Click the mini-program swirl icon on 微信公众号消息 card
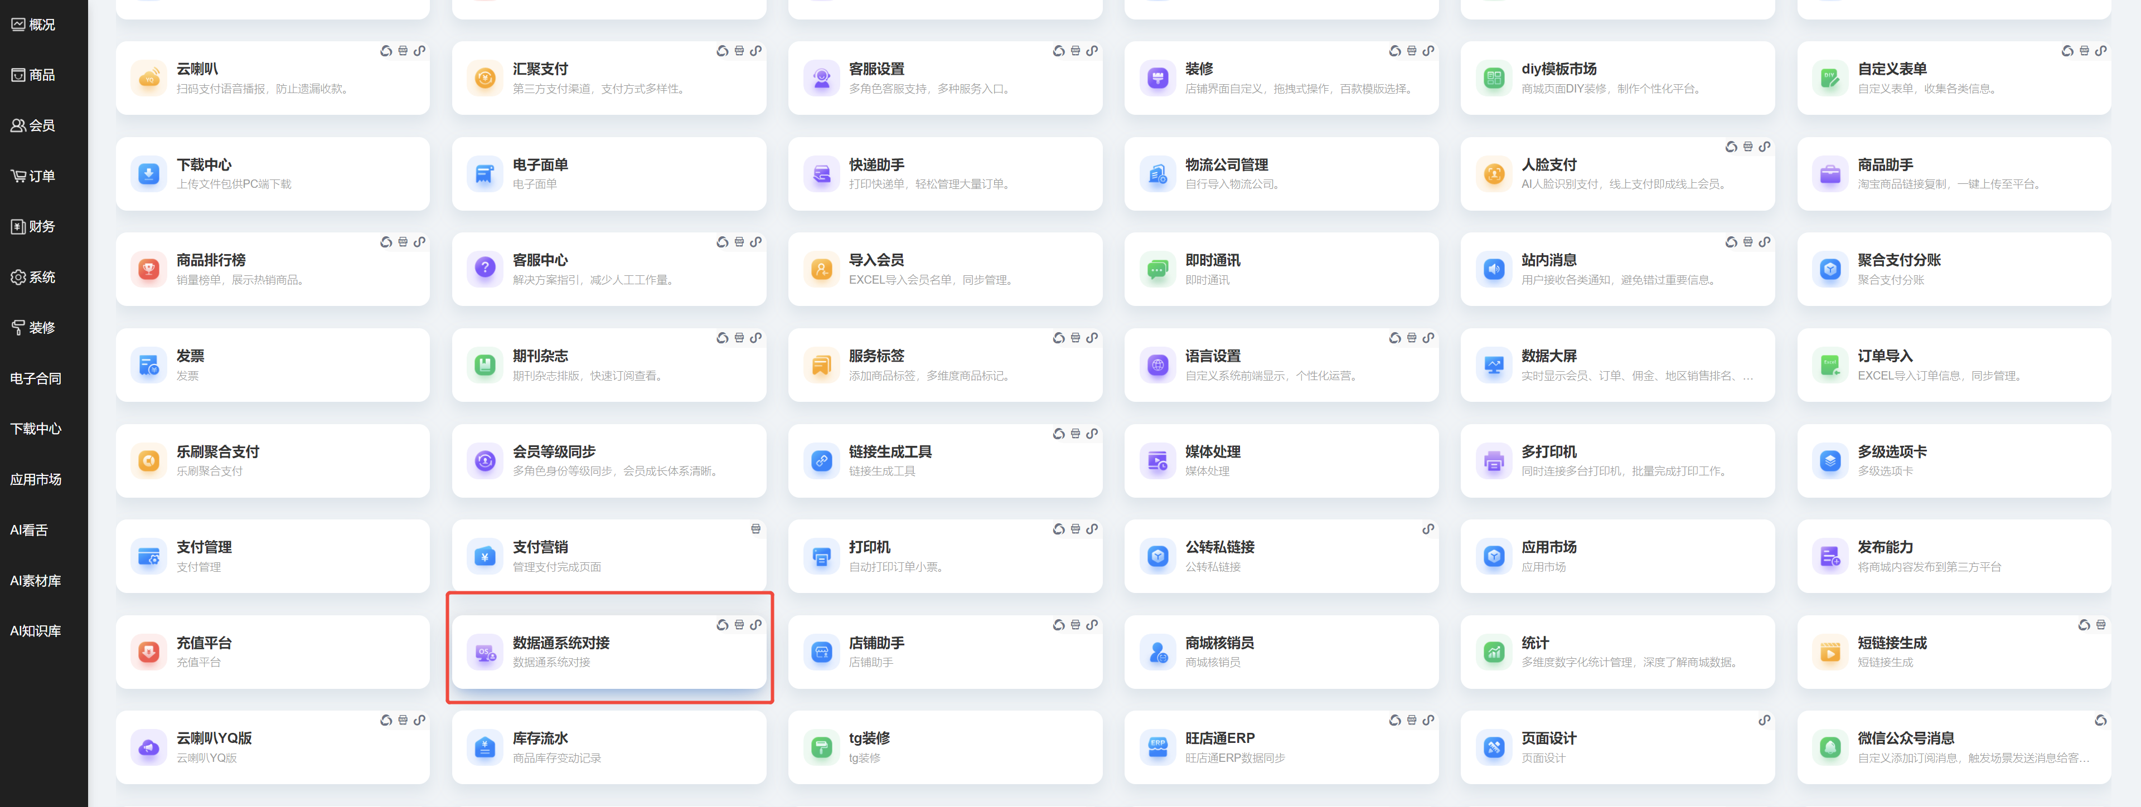The width and height of the screenshot is (2141, 807). click(2099, 720)
